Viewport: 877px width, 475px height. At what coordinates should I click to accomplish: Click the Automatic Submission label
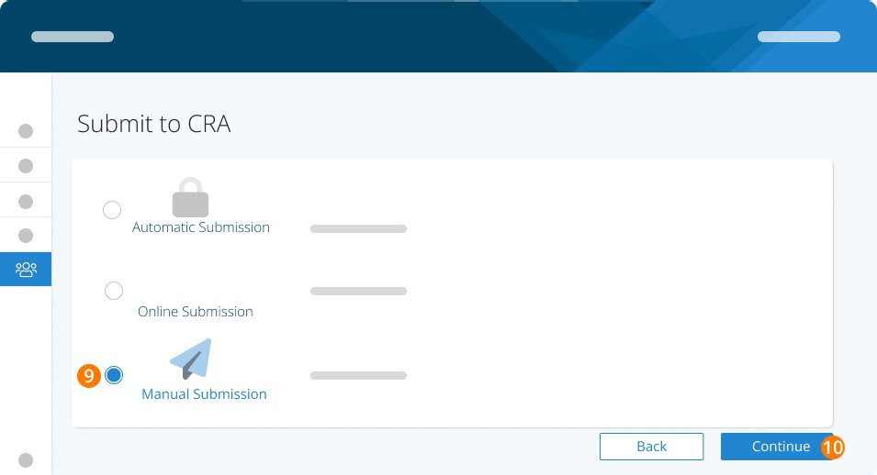[201, 227]
